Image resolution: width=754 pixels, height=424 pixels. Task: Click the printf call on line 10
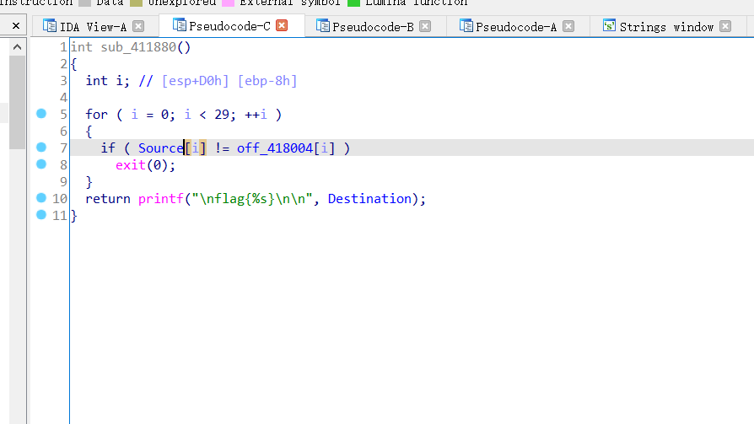161,199
